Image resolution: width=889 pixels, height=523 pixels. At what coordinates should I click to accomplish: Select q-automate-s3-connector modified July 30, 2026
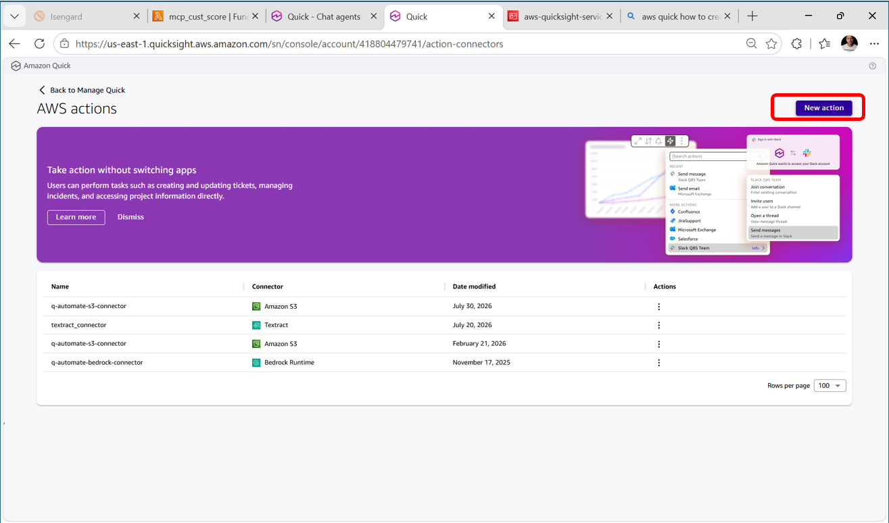pyautogui.click(x=89, y=306)
